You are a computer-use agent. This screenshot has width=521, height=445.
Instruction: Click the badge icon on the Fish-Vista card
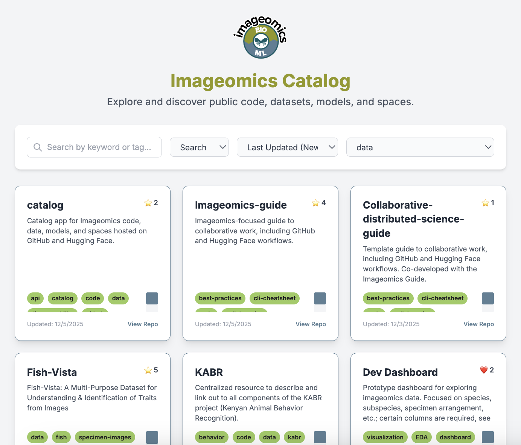click(152, 437)
